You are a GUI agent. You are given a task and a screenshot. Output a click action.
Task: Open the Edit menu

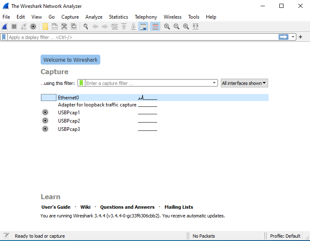coord(21,17)
